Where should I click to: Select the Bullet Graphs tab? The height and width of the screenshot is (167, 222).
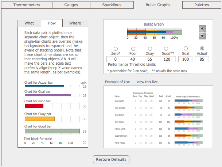point(158,5)
